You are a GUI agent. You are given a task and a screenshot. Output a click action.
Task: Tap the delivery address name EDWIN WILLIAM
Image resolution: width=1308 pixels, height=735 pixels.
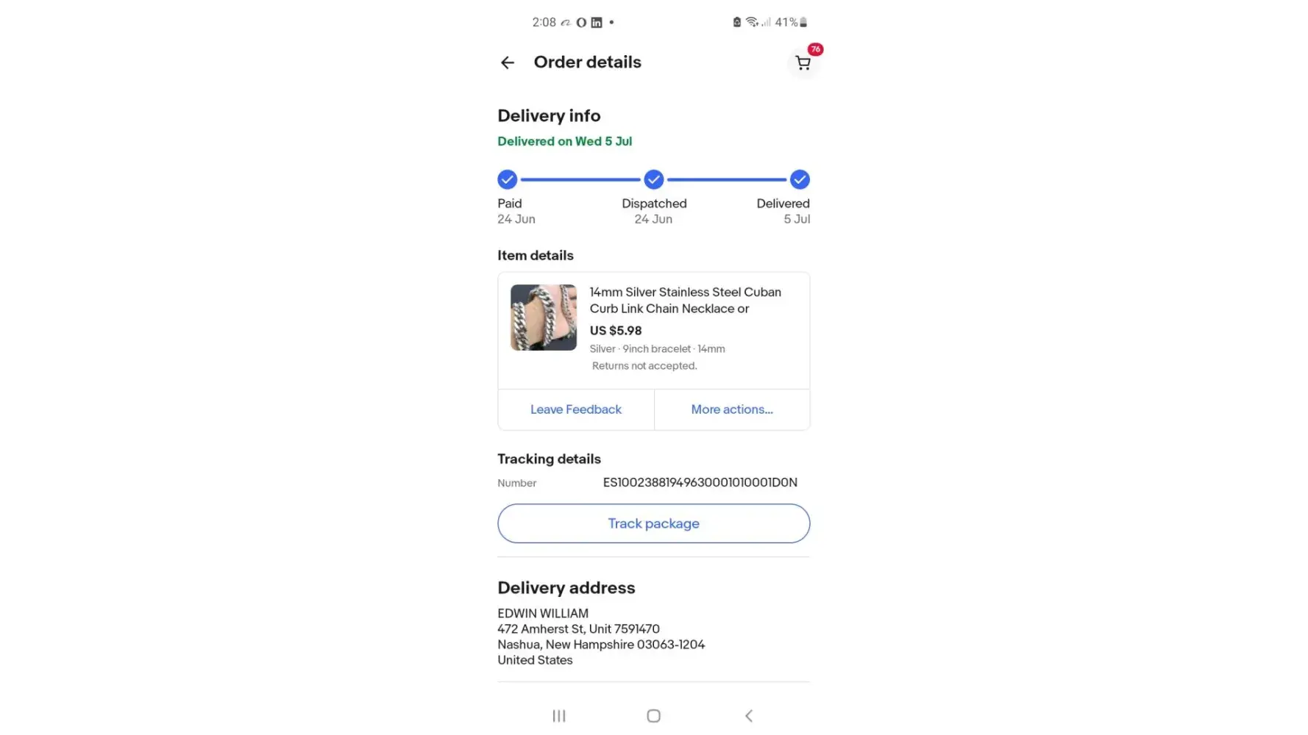pyautogui.click(x=543, y=613)
